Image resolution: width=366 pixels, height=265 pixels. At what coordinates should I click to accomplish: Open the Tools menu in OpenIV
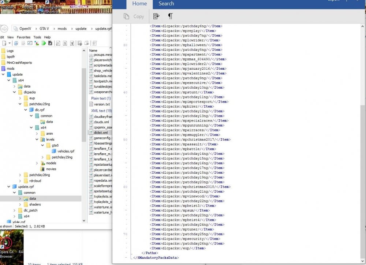pos(37,37)
